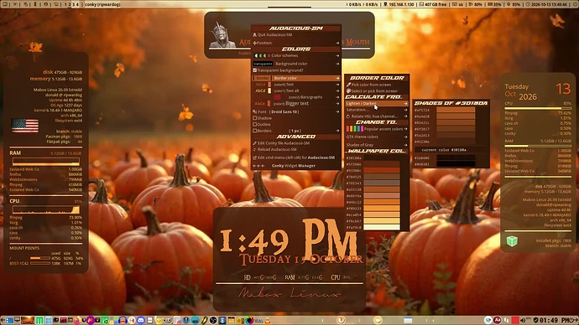Choose shade #85421c in Shades list
Screen dimensions: 579x325
point(456,122)
